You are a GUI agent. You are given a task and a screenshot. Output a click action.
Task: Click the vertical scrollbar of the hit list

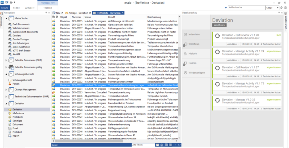tap(180, 71)
